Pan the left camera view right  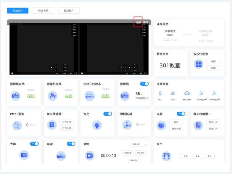point(60,67)
